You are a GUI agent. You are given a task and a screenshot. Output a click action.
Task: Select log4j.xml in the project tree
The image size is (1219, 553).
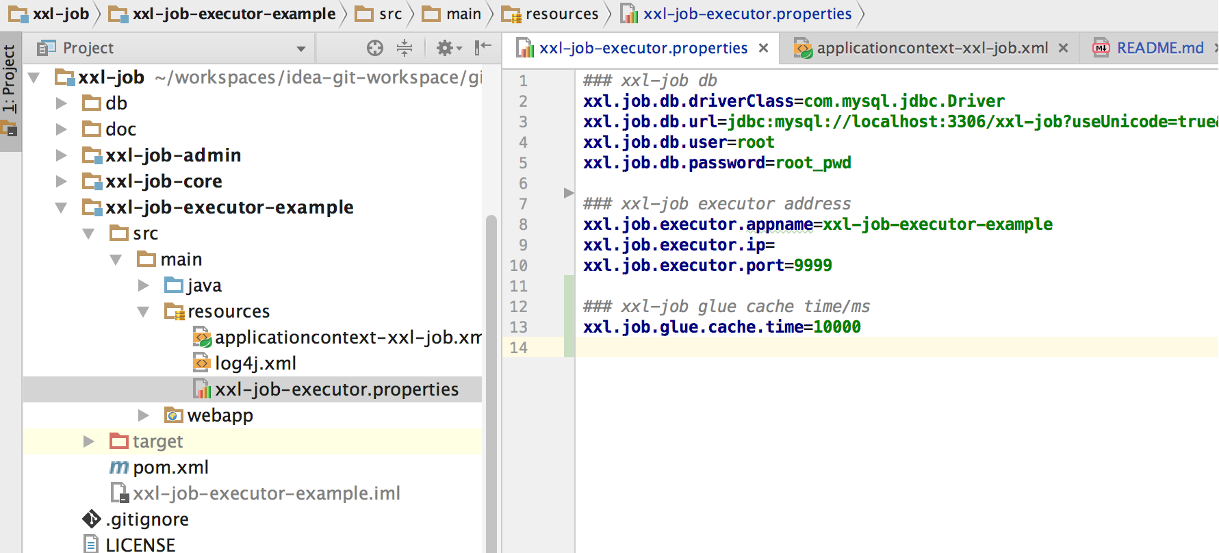pyautogui.click(x=255, y=363)
